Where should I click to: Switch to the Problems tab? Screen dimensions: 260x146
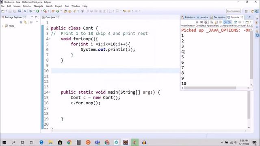(x=188, y=17)
